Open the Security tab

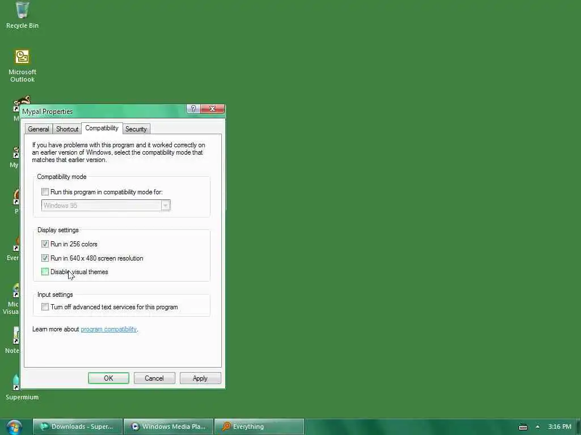pyautogui.click(x=136, y=129)
